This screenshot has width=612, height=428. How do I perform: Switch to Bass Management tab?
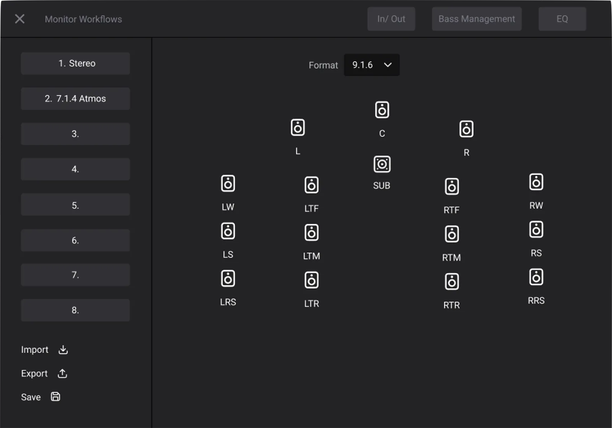(476, 19)
